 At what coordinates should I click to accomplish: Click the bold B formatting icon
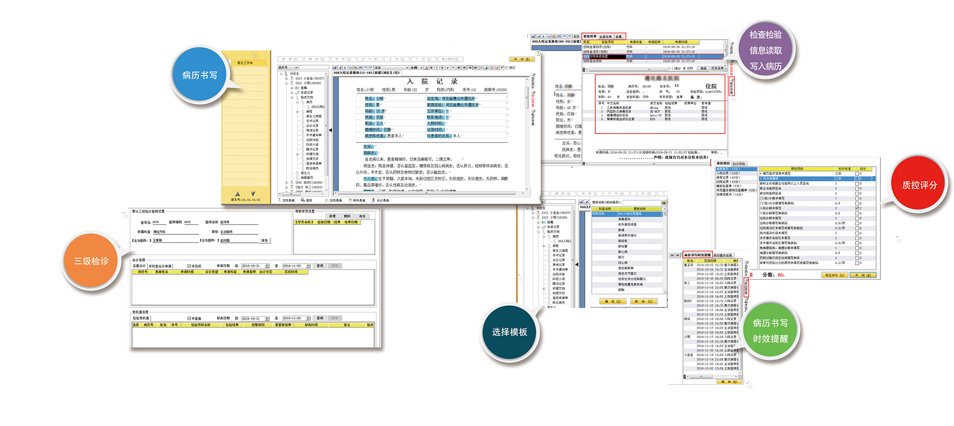point(431,68)
